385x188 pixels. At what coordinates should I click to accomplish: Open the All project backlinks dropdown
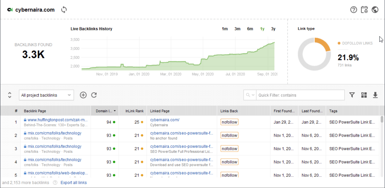pos(46,95)
